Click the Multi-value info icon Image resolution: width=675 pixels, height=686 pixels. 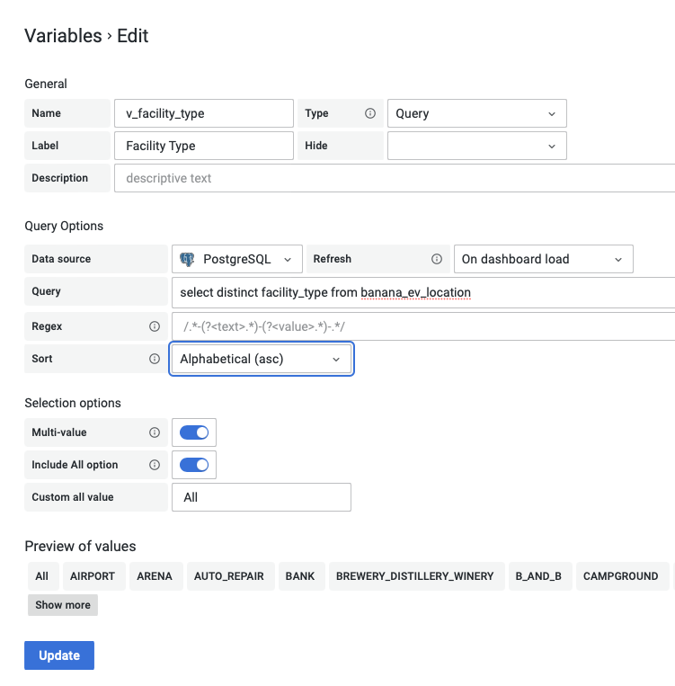click(155, 432)
